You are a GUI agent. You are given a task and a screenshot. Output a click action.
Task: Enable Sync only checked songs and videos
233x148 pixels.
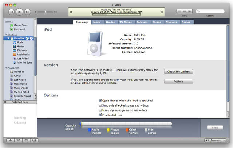tap(100, 105)
